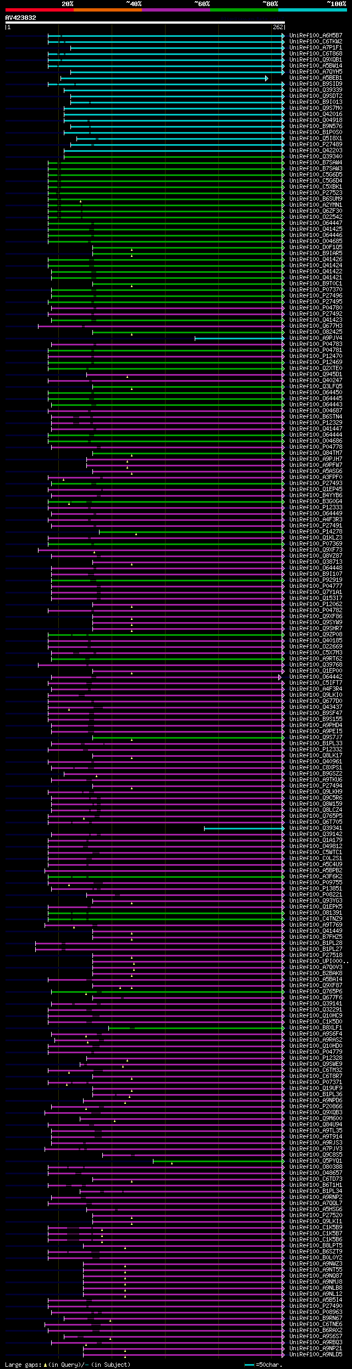Viewport: 352px width, 1369px height.
Task: Select the UniRef100_P13851 label
Action: [x=316, y=889]
